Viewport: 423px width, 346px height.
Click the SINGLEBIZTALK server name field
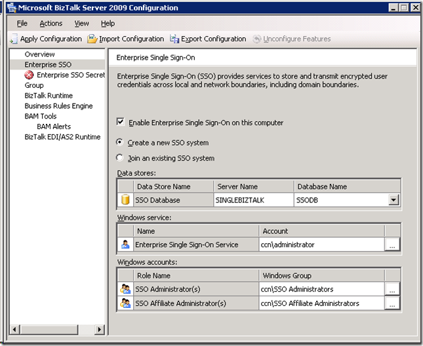pyautogui.click(x=254, y=200)
